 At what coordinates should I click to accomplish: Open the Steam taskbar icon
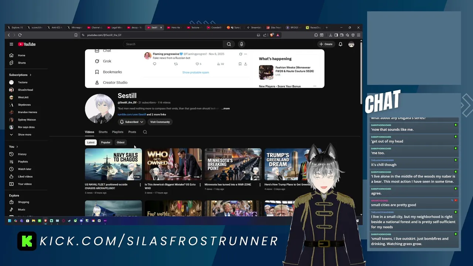(x=69, y=221)
